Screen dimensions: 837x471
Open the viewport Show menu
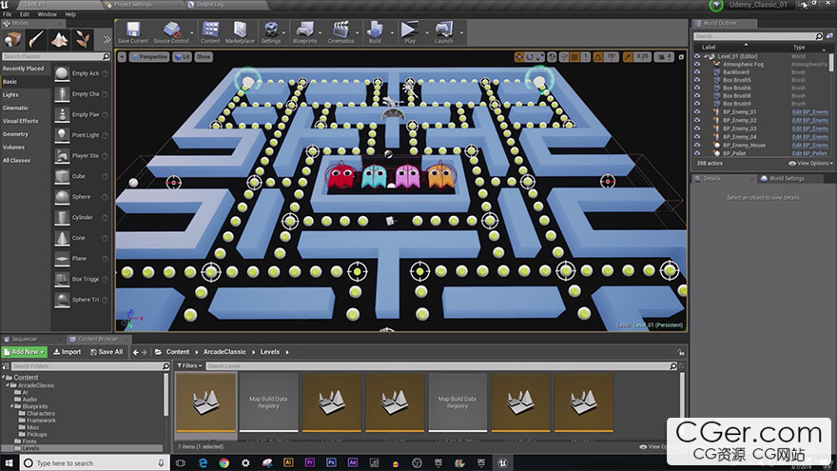[204, 56]
